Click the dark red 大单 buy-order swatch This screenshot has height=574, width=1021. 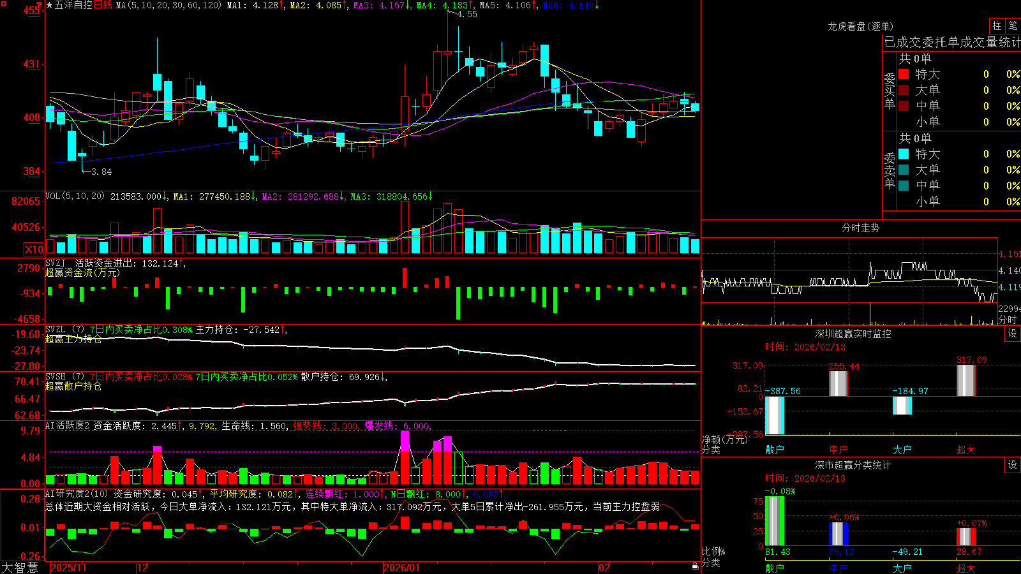(904, 90)
